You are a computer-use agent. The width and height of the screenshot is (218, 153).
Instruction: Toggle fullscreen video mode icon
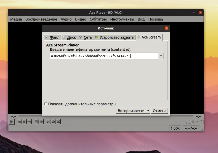click(x=36, y=122)
